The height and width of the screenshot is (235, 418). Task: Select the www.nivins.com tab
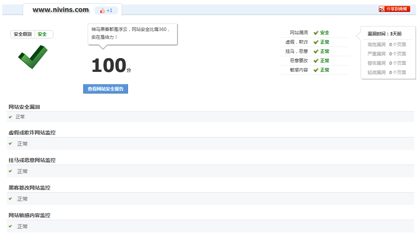[x=60, y=10]
